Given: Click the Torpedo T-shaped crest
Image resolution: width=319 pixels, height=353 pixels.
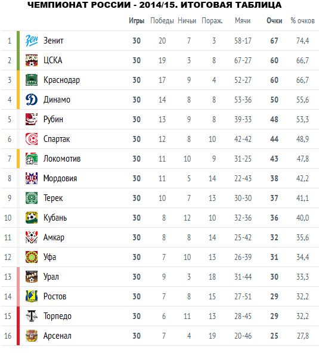Looking at the screenshot, I should [x=32, y=316].
